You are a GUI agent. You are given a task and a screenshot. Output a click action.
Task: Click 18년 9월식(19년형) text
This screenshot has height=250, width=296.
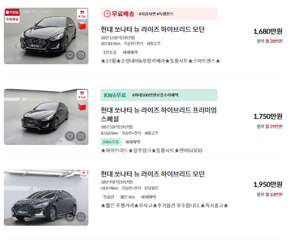[x=116, y=182]
